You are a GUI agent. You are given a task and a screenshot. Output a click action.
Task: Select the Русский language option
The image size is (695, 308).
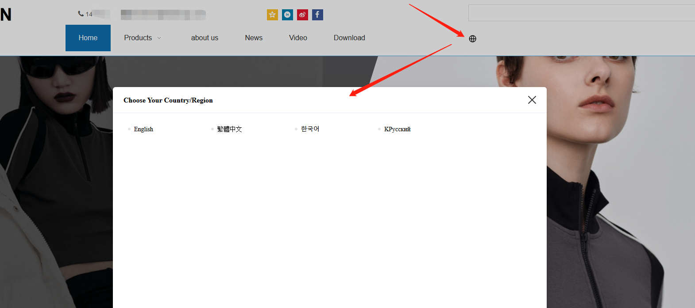pyautogui.click(x=397, y=129)
